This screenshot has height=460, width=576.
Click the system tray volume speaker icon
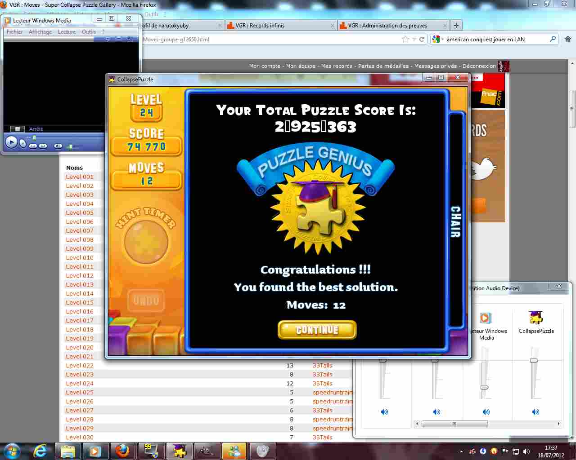click(x=526, y=451)
